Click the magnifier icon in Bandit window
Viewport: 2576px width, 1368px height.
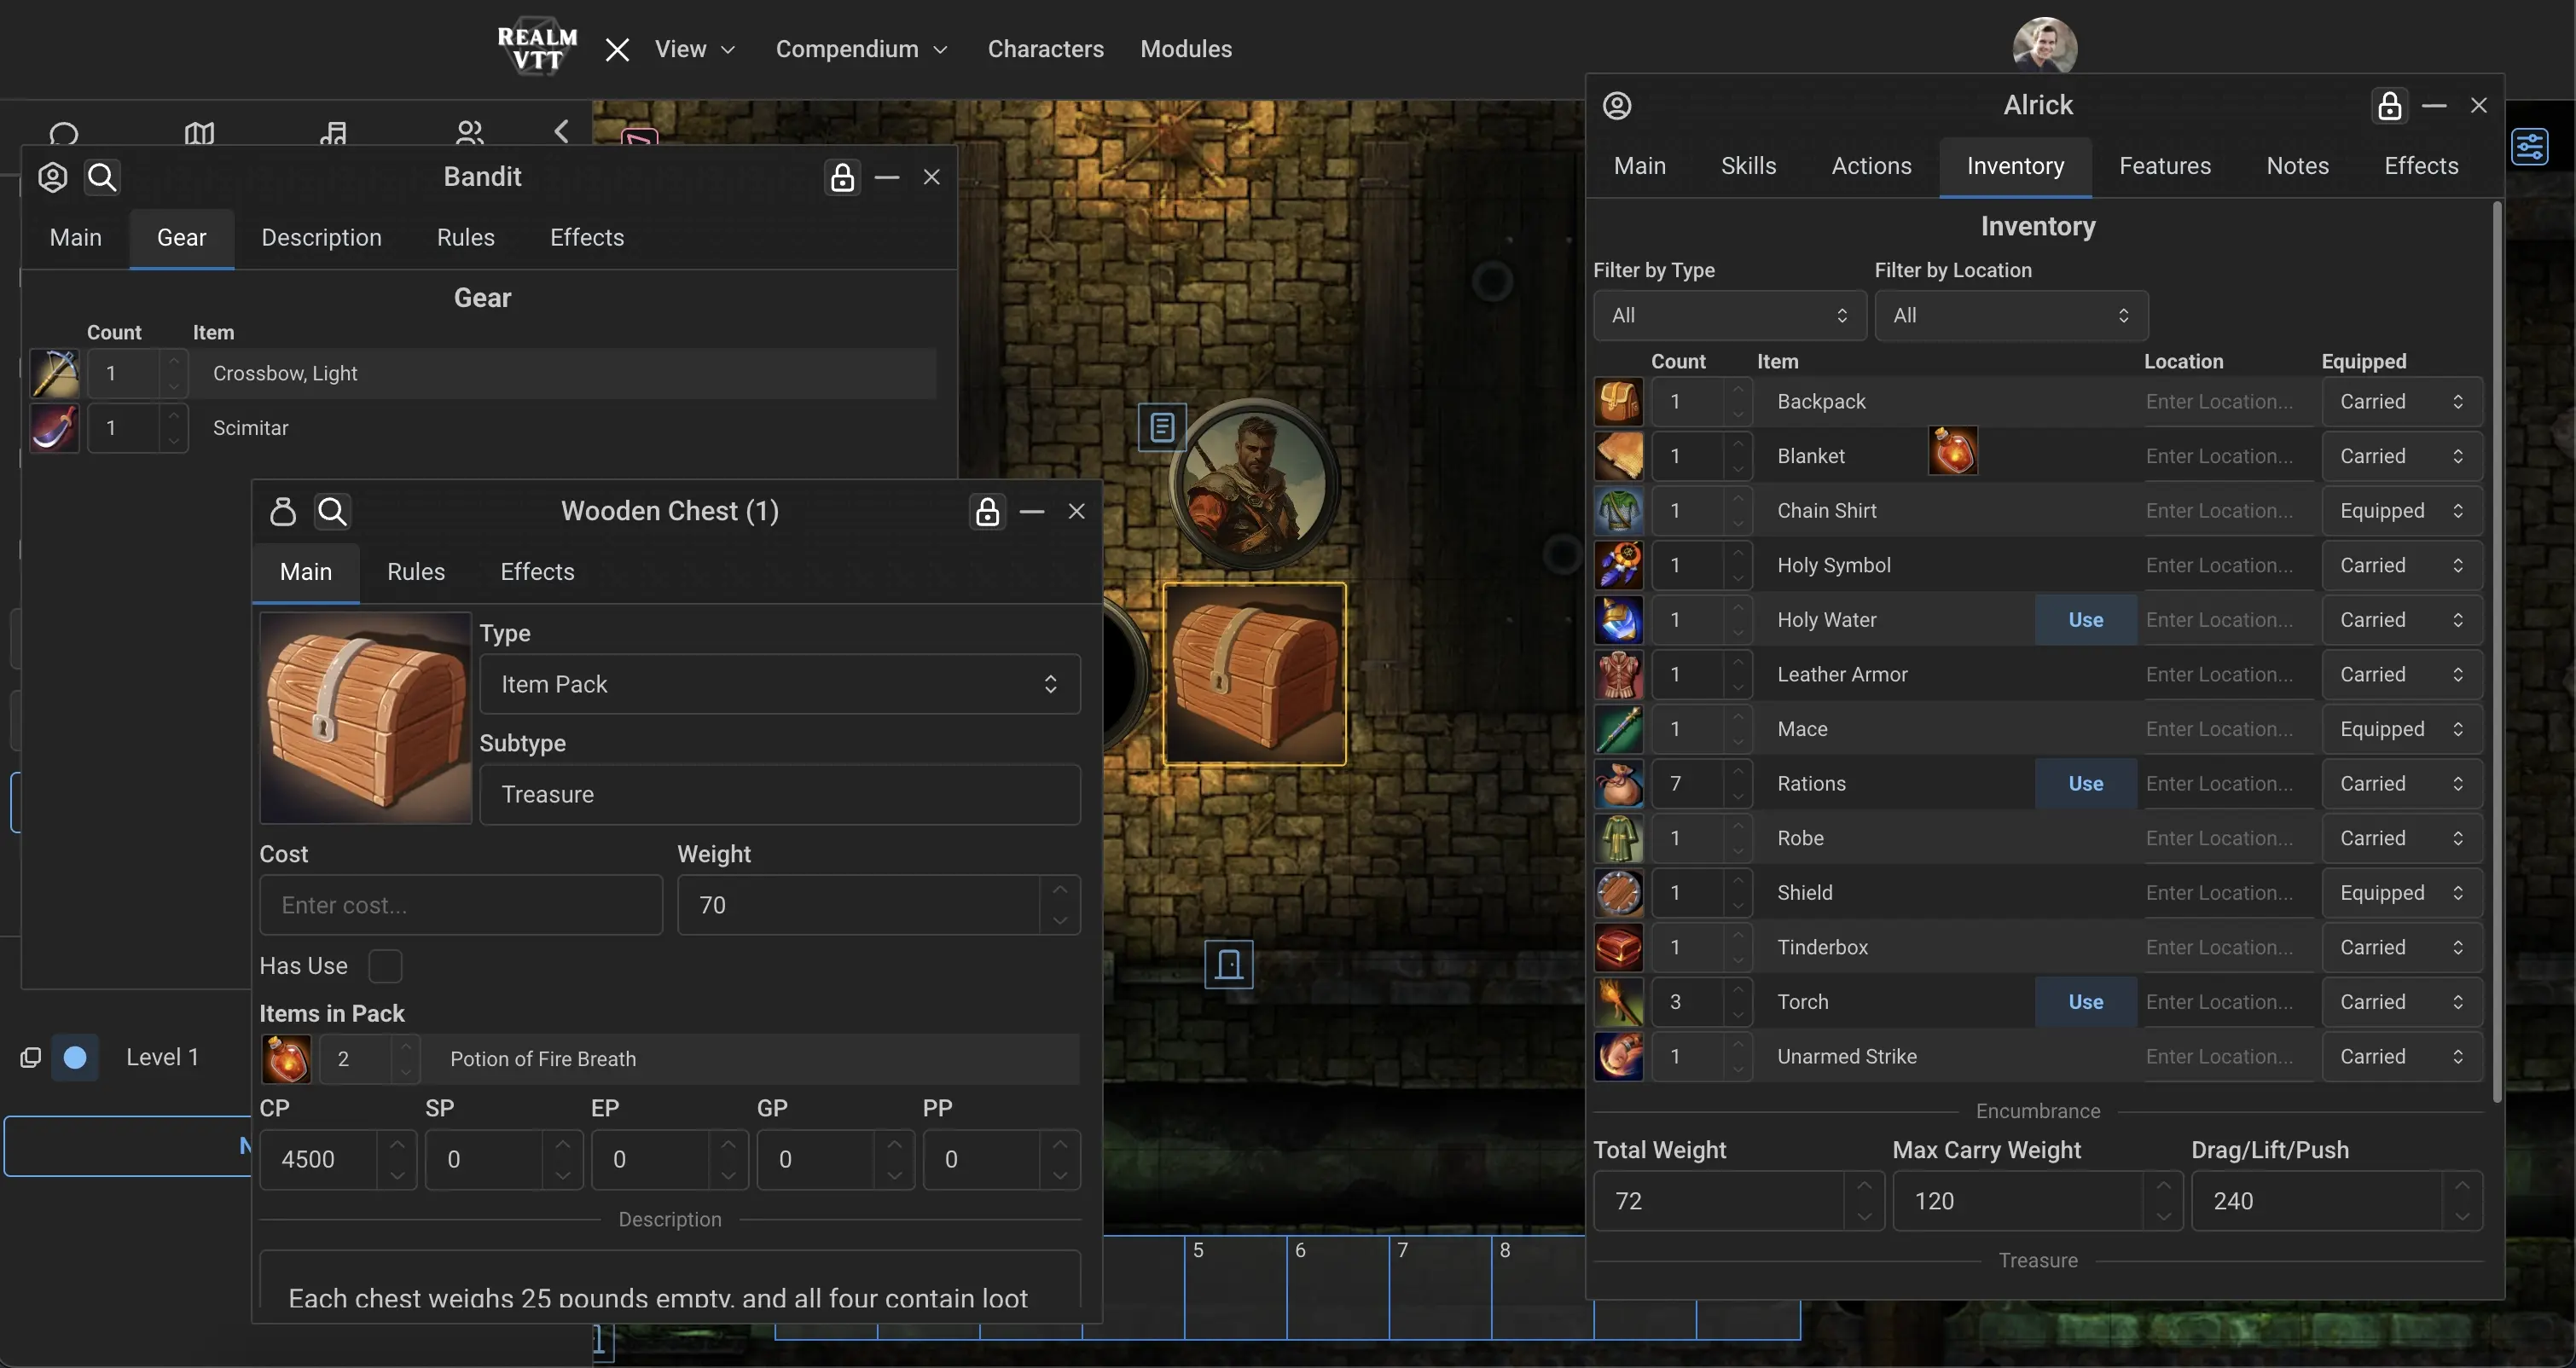click(102, 177)
